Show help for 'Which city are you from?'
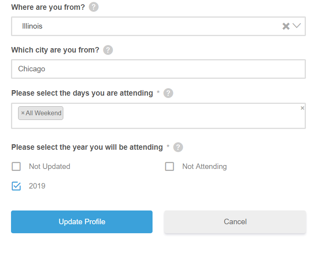Image resolution: width=322 pixels, height=254 pixels. click(x=108, y=50)
